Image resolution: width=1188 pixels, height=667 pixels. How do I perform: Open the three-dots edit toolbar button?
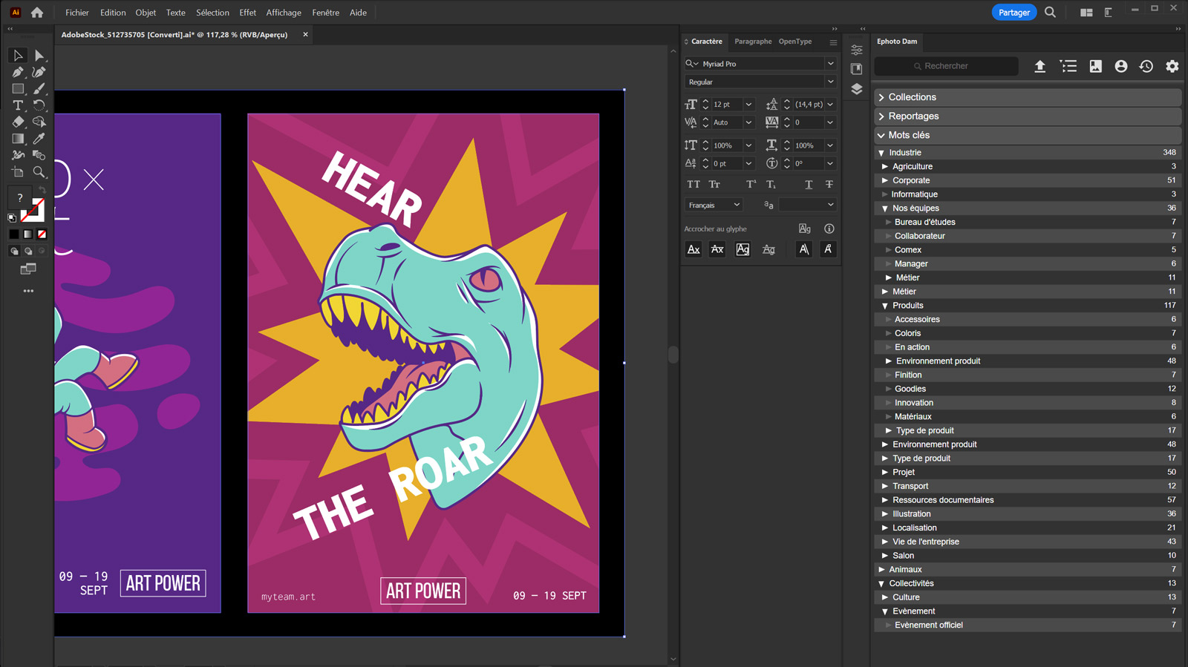[x=28, y=291]
